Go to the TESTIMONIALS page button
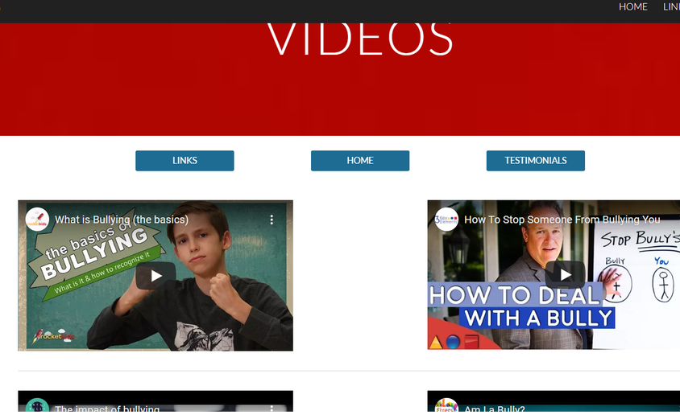Viewport: 680px width, 419px height. (536, 161)
